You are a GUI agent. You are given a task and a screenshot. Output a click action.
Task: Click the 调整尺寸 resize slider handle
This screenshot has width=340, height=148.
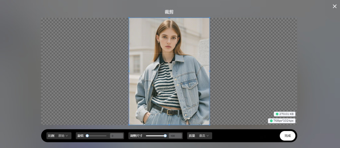[x=165, y=136]
